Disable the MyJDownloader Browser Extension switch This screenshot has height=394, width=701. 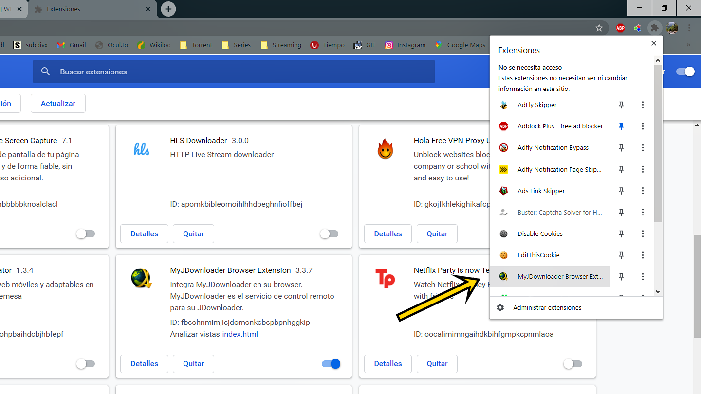pyautogui.click(x=331, y=364)
